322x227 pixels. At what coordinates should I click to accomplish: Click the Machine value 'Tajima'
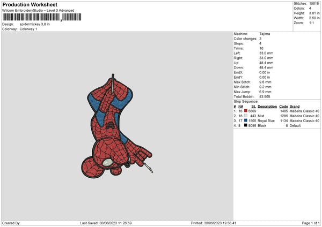click(x=265, y=34)
